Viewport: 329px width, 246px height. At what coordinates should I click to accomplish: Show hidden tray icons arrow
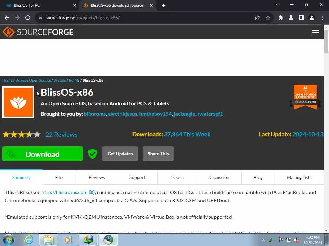(263, 240)
